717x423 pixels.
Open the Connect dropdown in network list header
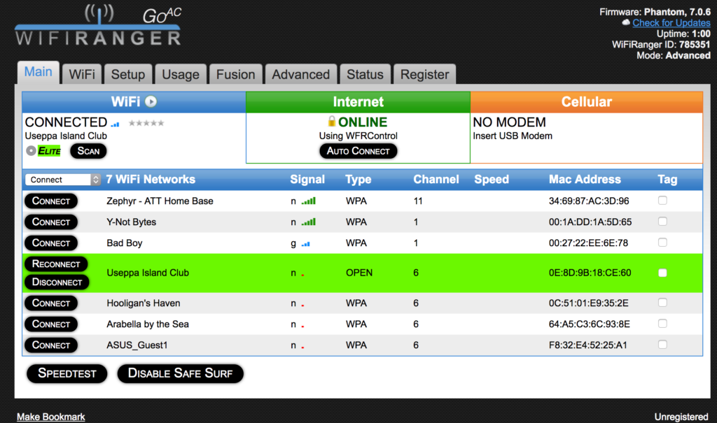[63, 180]
